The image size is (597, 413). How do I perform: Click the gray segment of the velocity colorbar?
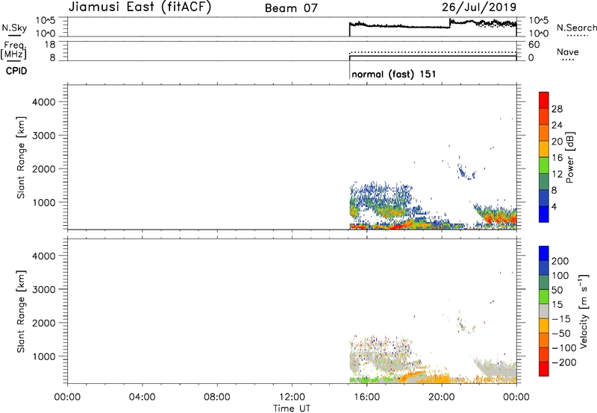(544, 312)
